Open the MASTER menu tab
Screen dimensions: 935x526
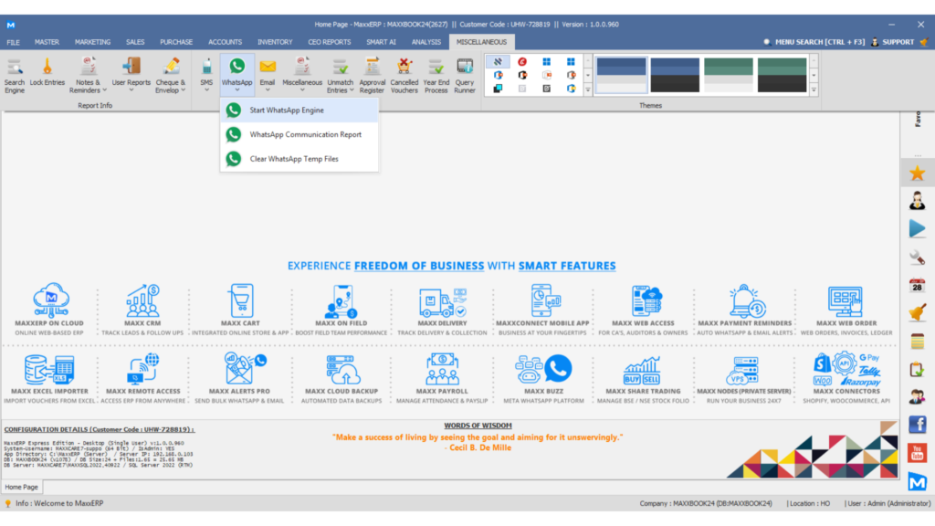coord(47,42)
